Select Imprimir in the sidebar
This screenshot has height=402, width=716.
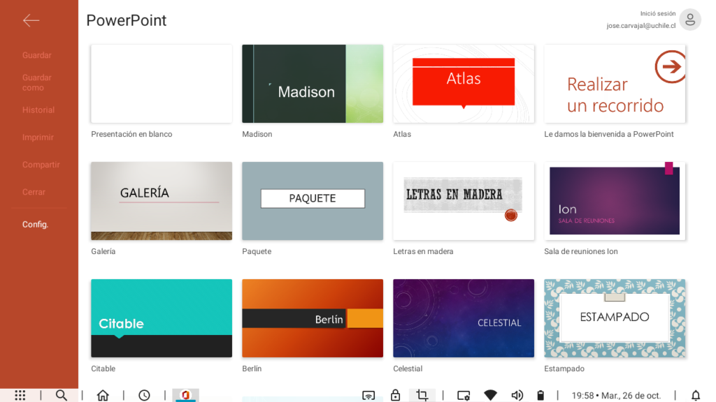click(x=38, y=137)
